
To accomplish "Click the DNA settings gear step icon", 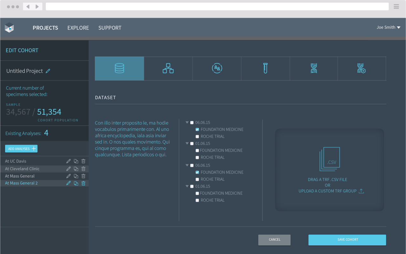I will [x=361, y=68].
